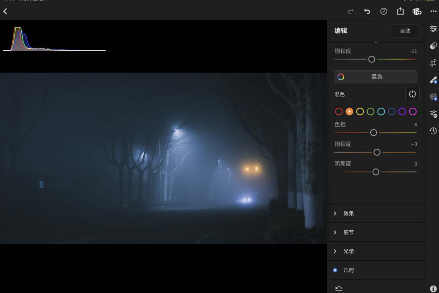
Task: Click the foggy night street photo
Action: point(164,158)
